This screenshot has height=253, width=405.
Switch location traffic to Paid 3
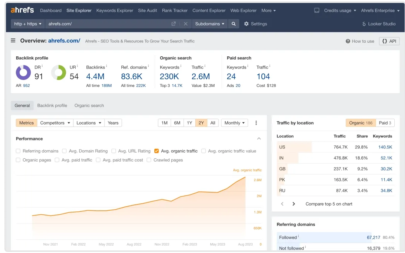(x=385, y=123)
